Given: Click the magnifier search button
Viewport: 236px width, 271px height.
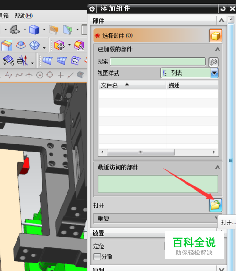Looking at the screenshot, I should 213,62.
